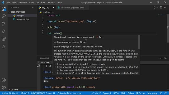Image resolution: width=169 pixels, height=95 pixels.
Task: Open Explorer views and more actions ellipsis
Action: click(33, 7)
